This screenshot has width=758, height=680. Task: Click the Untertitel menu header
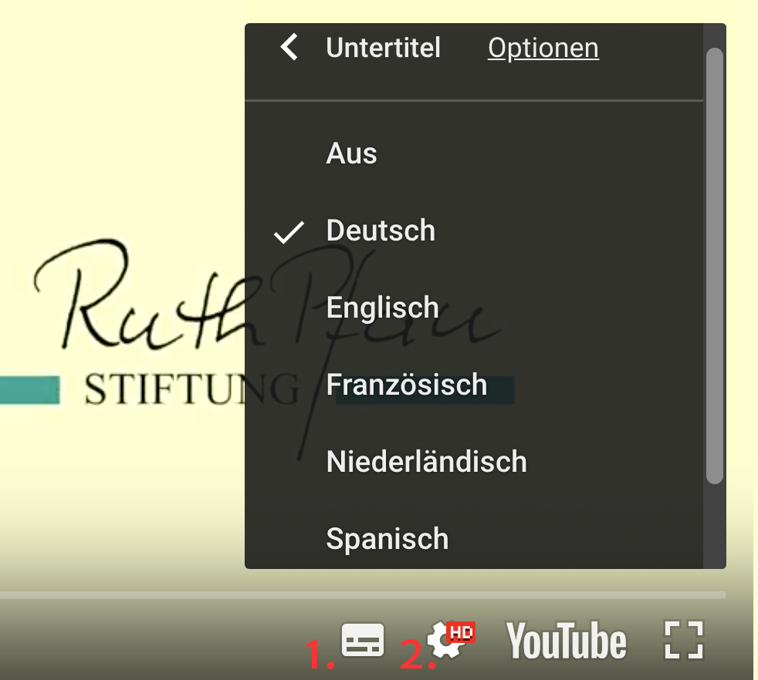pyautogui.click(x=383, y=47)
